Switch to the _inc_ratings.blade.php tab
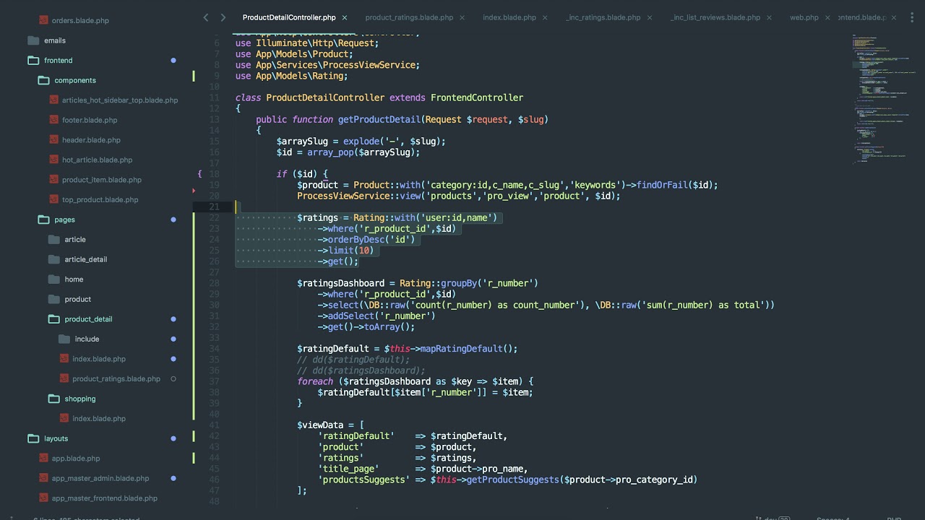This screenshot has width=925, height=520. (x=603, y=17)
